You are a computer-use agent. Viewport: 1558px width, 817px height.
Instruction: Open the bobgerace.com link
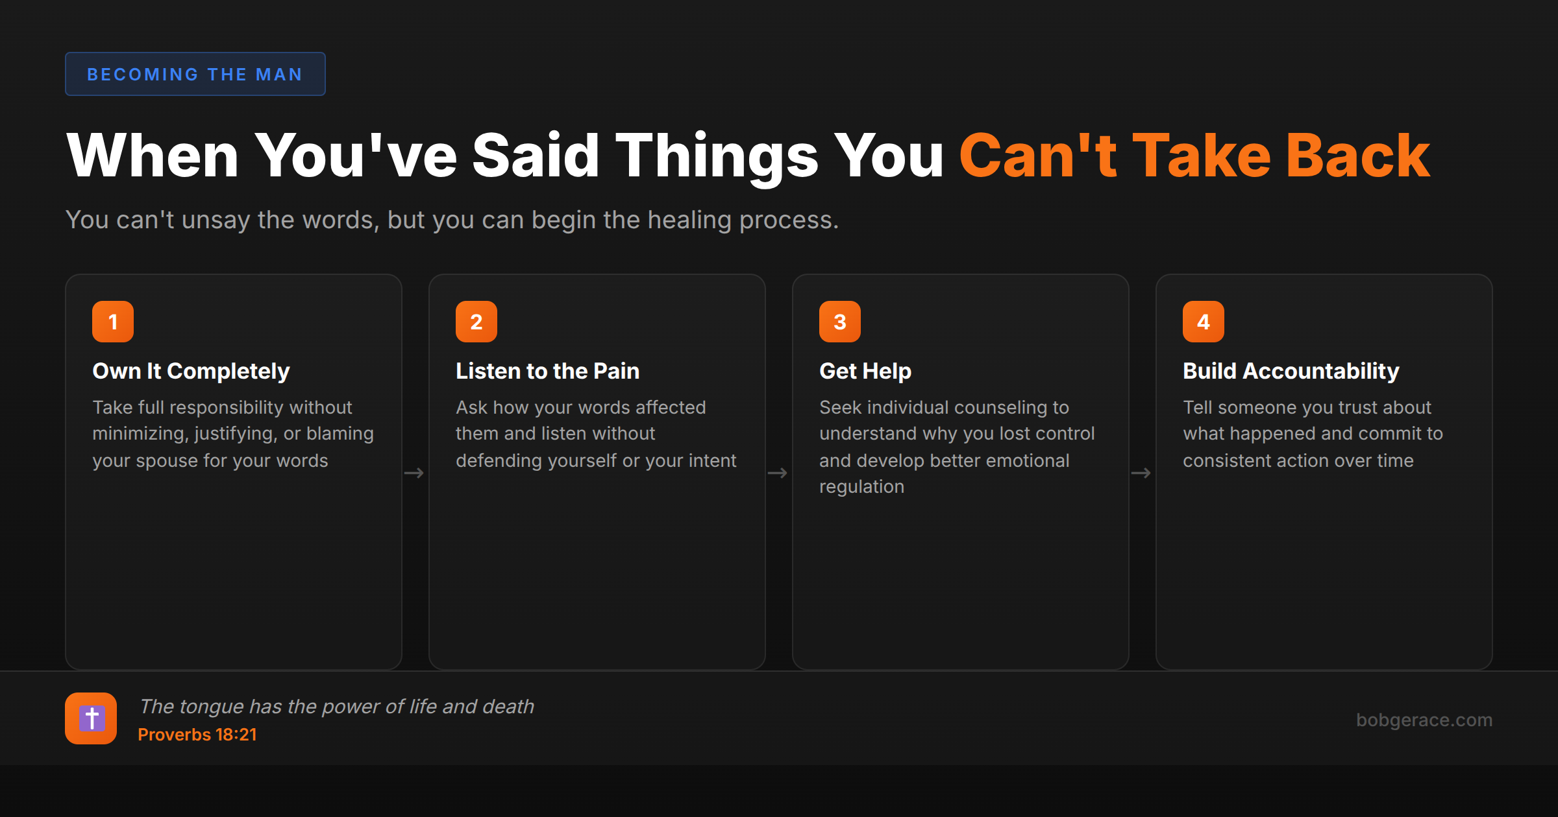coord(1424,720)
